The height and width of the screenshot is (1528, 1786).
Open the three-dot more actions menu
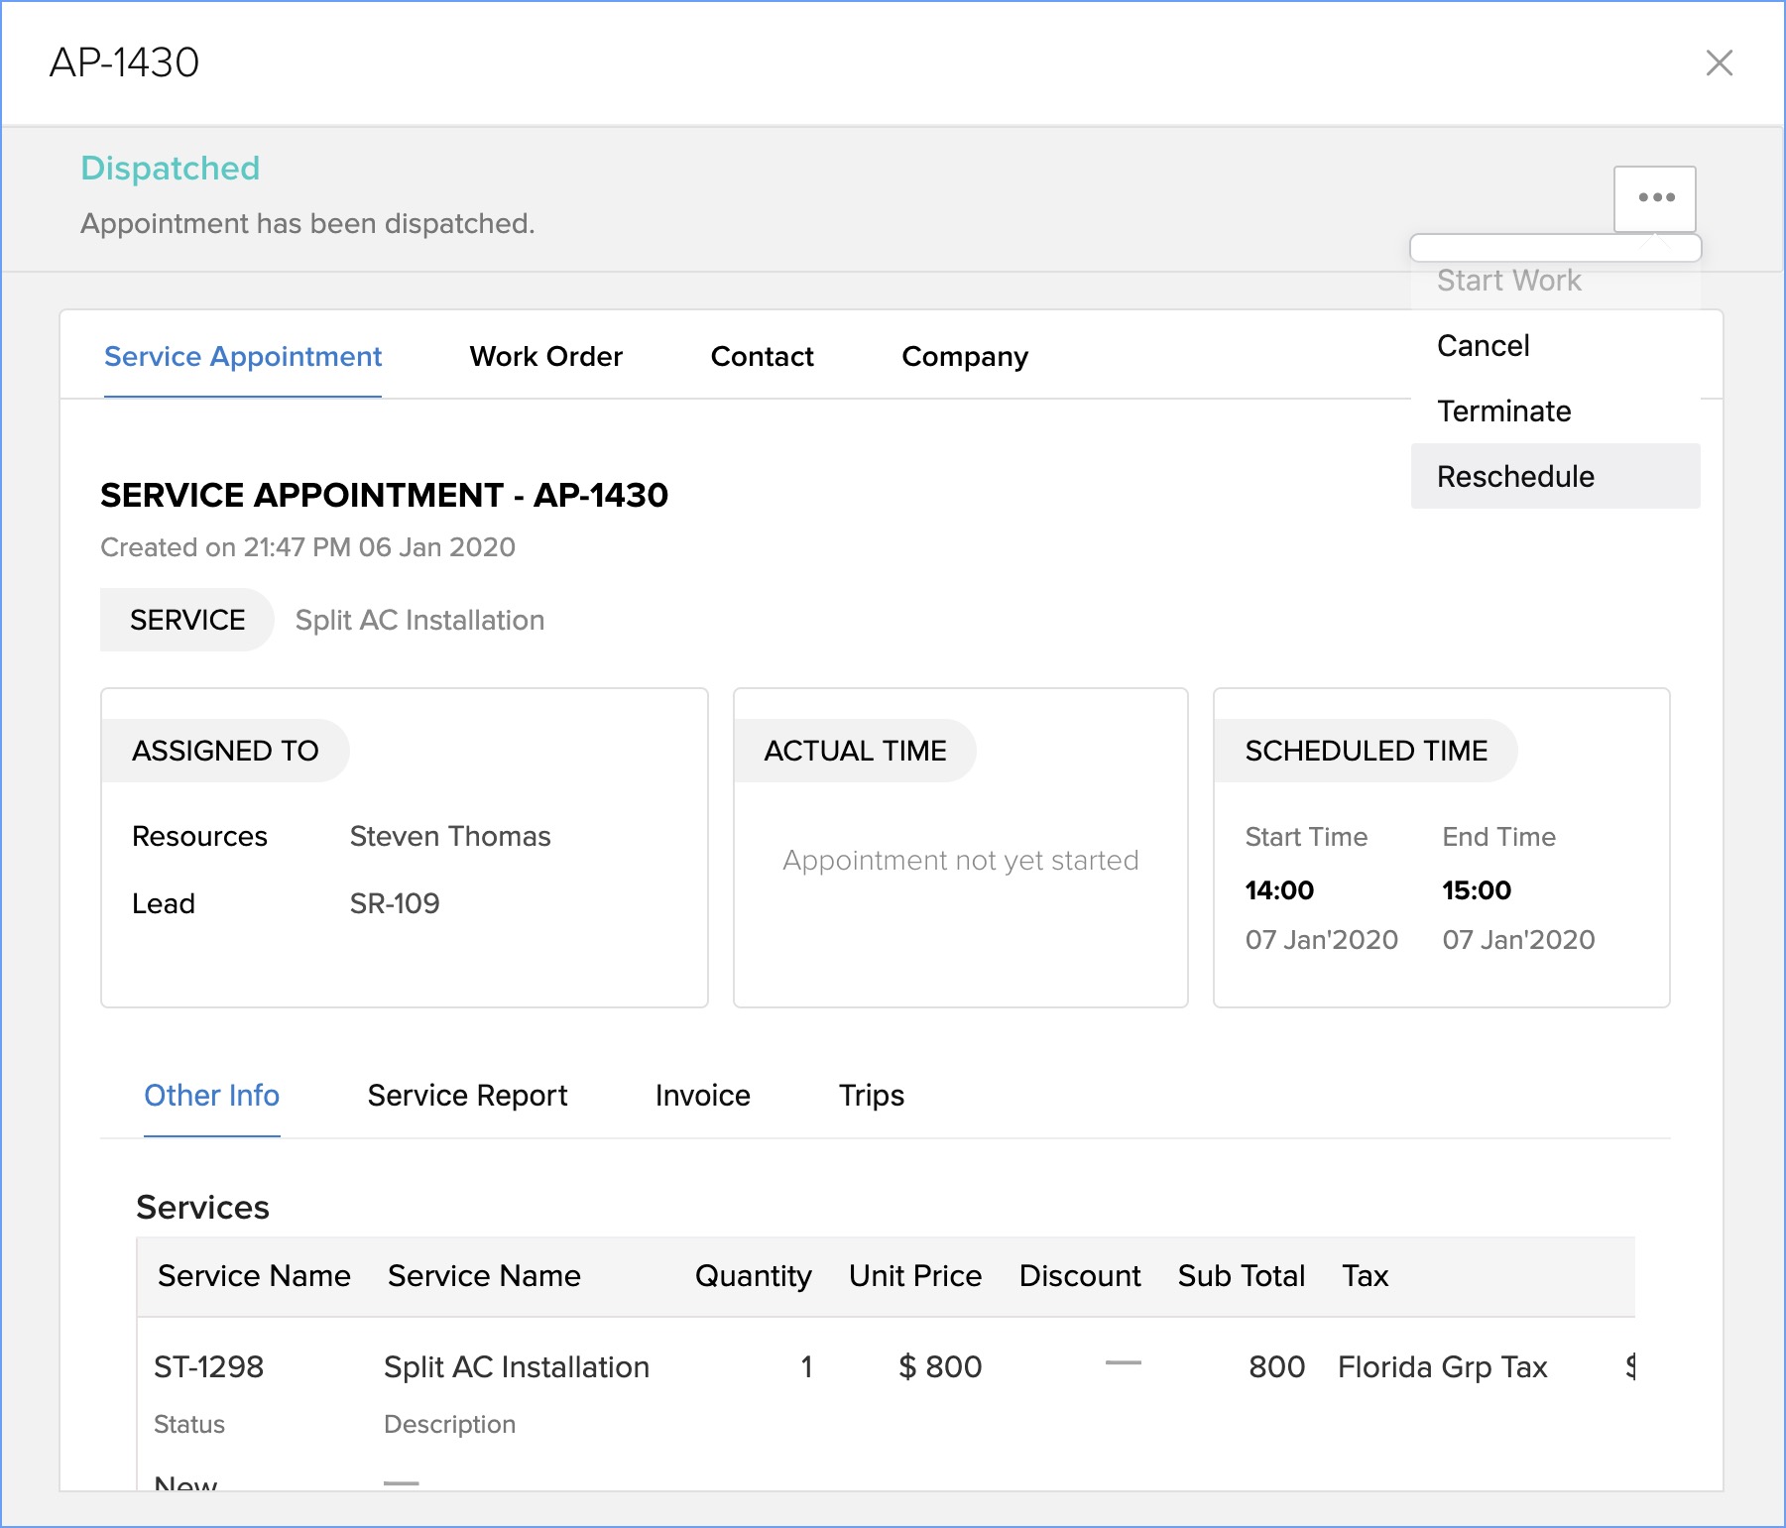coord(1655,198)
